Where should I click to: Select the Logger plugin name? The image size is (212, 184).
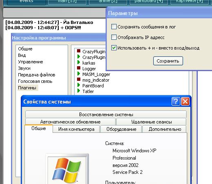[89, 69]
